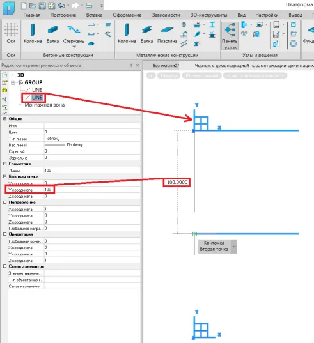This screenshot has height=343, width=314.
Task: Collapse the Общие property section
Action: point(4,119)
